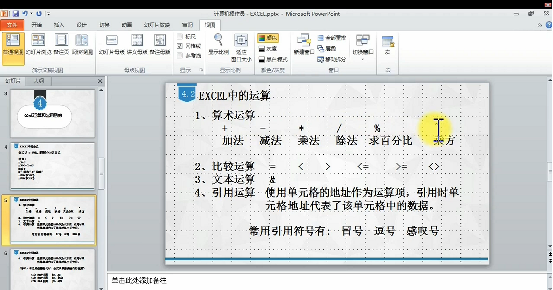This screenshot has width=553, height=290.
Task: Open Customize Quick Access Toolbar dropdown
Action: click(x=48, y=14)
